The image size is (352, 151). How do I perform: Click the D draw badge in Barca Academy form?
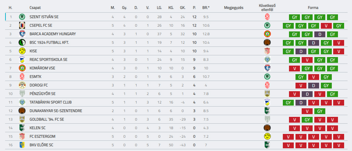(x=320, y=34)
